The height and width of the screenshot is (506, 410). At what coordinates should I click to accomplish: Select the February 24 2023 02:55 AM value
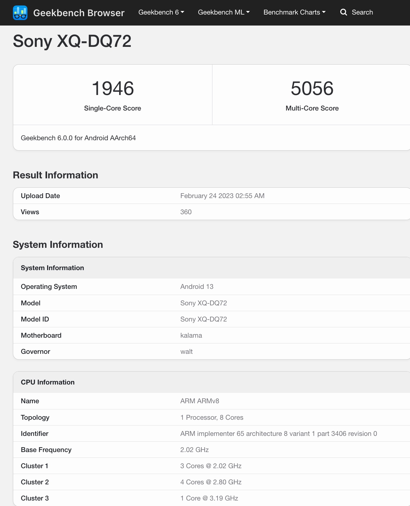coord(222,196)
